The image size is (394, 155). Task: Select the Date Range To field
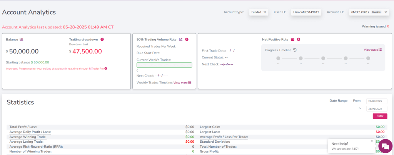[x=377, y=109]
